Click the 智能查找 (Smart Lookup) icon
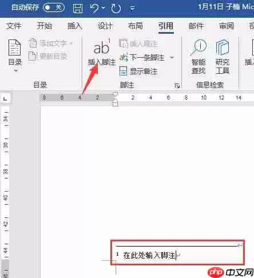The image size is (254, 278). pos(199,57)
